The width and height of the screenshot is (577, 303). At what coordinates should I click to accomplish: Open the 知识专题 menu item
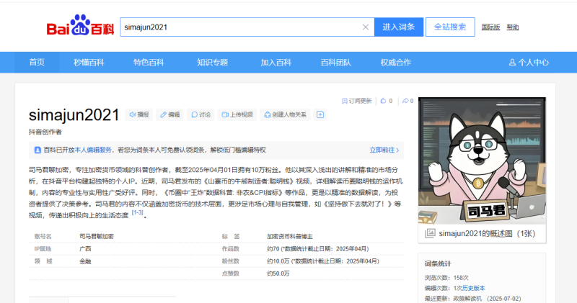(212, 63)
